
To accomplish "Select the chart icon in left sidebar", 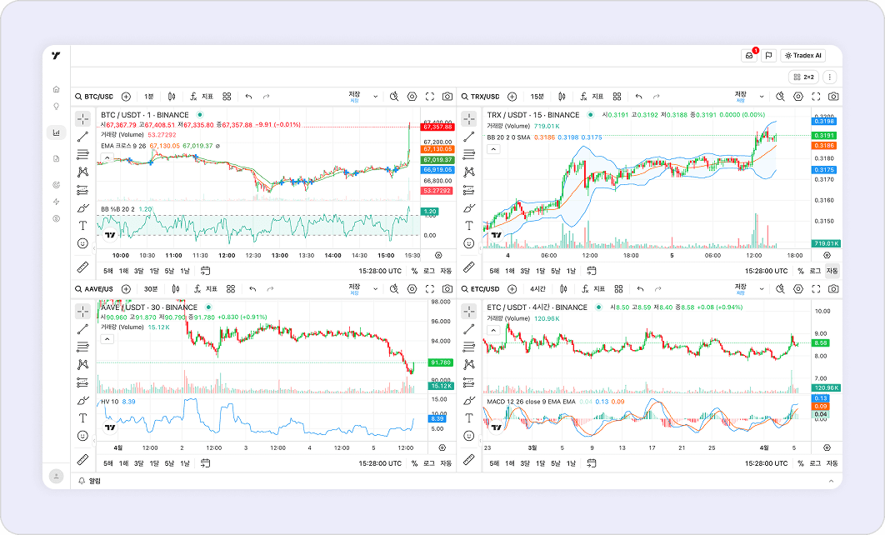I will click(x=56, y=133).
